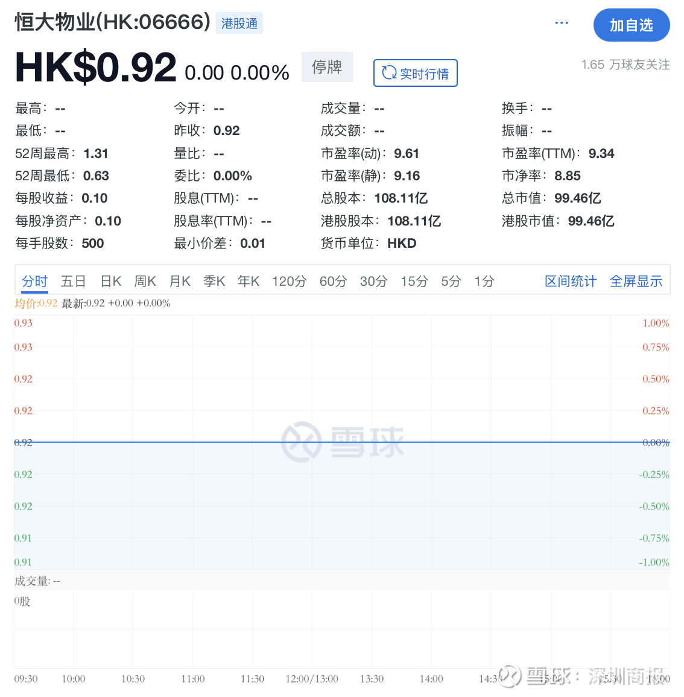Click the 实时行情 real-time quotes button
This screenshot has height=697, width=684.
pyautogui.click(x=416, y=73)
